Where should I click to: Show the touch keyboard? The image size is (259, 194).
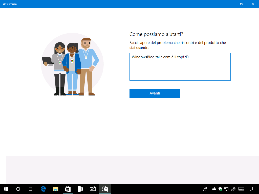point(241,189)
